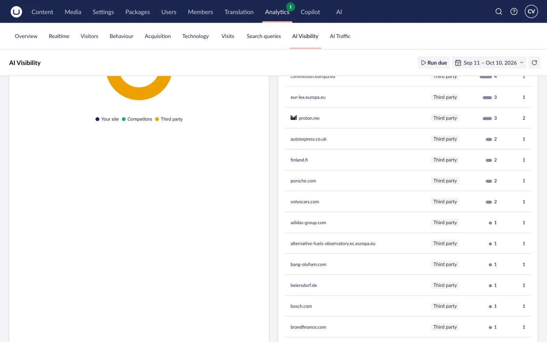Select the alternative-fuels-observatory.ec.europa.eu row
547x342 pixels.
coord(408,243)
